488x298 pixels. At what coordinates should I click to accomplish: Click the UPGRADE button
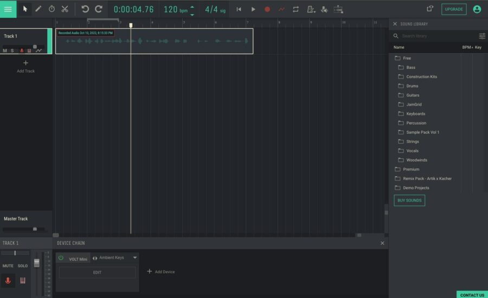pyautogui.click(x=454, y=9)
